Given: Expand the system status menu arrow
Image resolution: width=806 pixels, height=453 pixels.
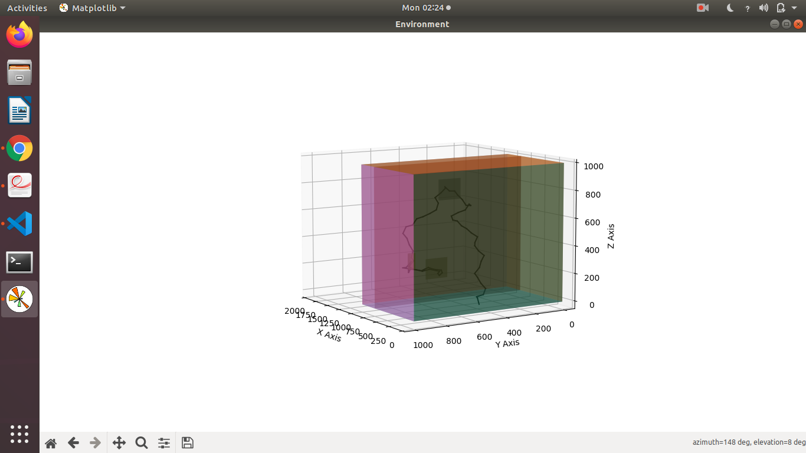Looking at the screenshot, I should click(x=794, y=8).
